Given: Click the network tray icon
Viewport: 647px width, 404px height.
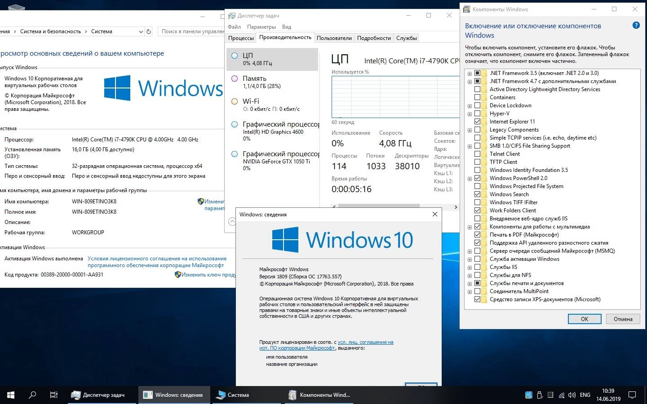Looking at the screenshot, I should pos(562,395).
